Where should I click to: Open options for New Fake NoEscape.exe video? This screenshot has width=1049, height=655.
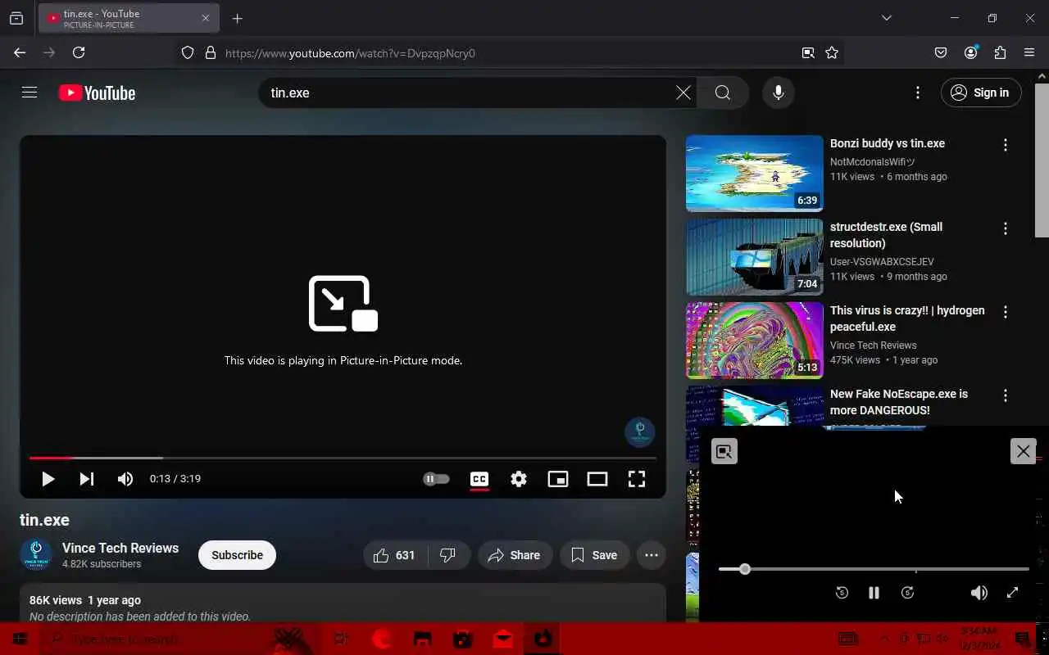[1006, 395]
